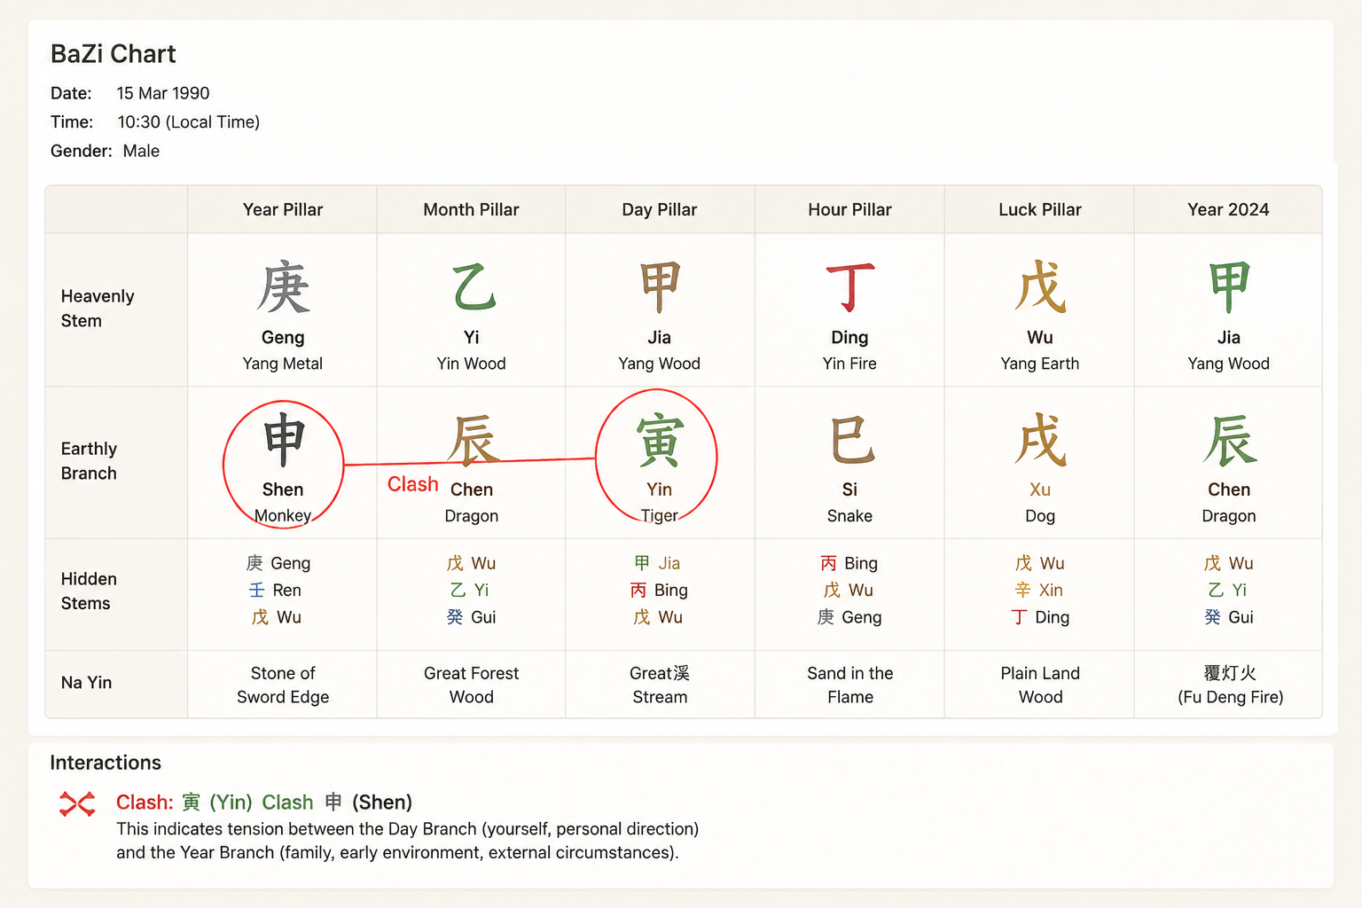Click the Yin Clash Shen interaction heading
Image resolution: width=1362 pixels, height=908 pixels.
(264, 802)
